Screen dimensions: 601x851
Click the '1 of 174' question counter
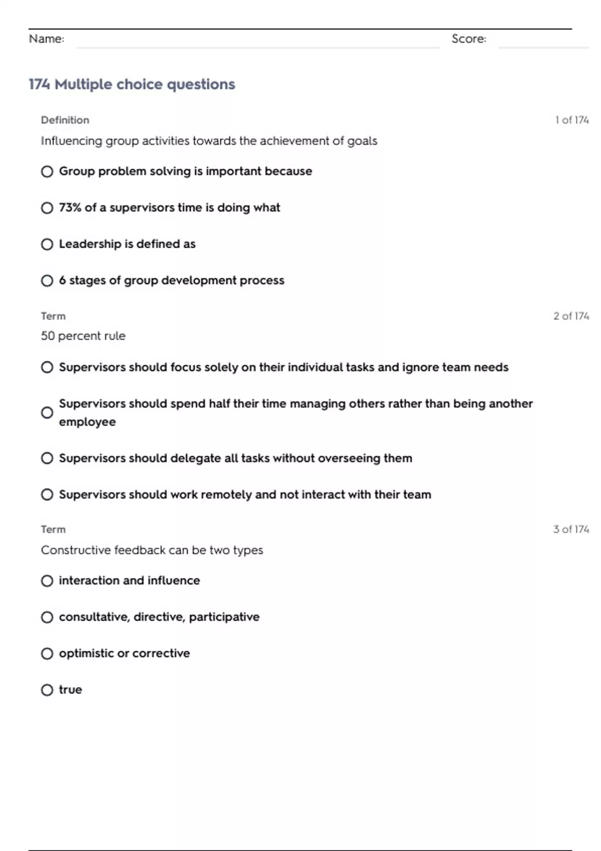571,120
